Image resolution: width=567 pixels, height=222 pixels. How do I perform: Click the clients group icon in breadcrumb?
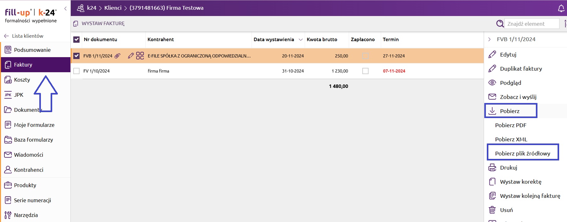click(81, 8)
